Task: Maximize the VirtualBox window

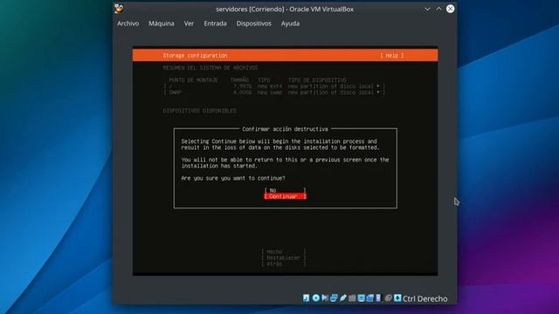Action: pos(438,9)
